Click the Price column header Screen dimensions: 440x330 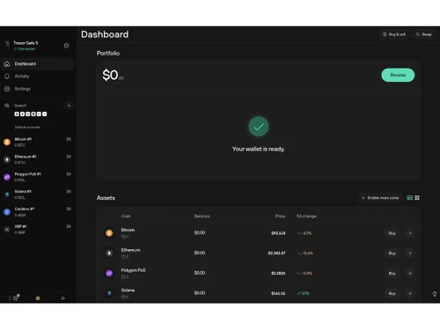pos(280,216)
